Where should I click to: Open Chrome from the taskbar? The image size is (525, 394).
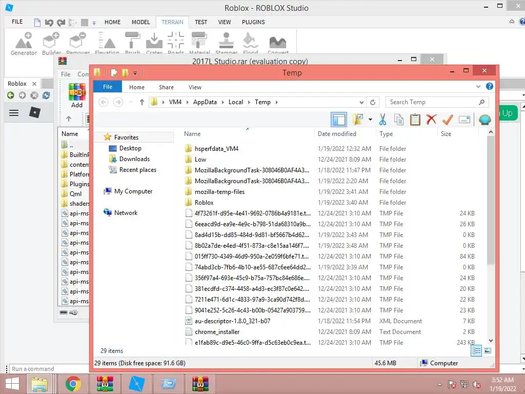point(73,384)
